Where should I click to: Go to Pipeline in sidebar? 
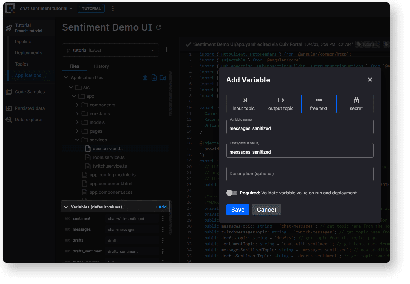pyautogui.click(x=23, y=42)
